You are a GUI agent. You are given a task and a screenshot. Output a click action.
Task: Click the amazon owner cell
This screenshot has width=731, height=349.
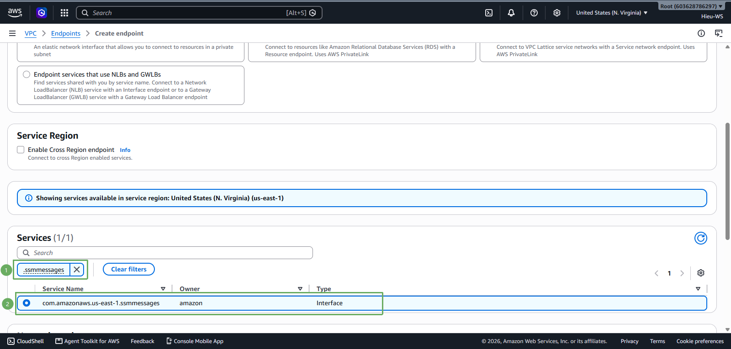pyautogui.click(x=191, y=303)
